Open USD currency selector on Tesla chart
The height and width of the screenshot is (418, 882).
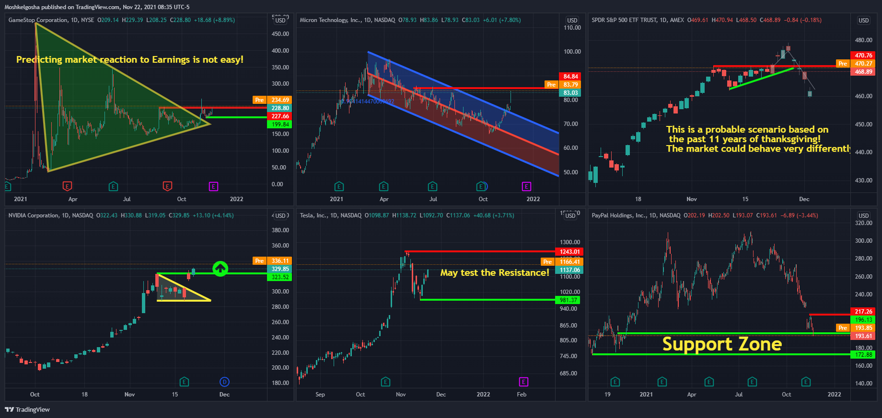[570, 215]
